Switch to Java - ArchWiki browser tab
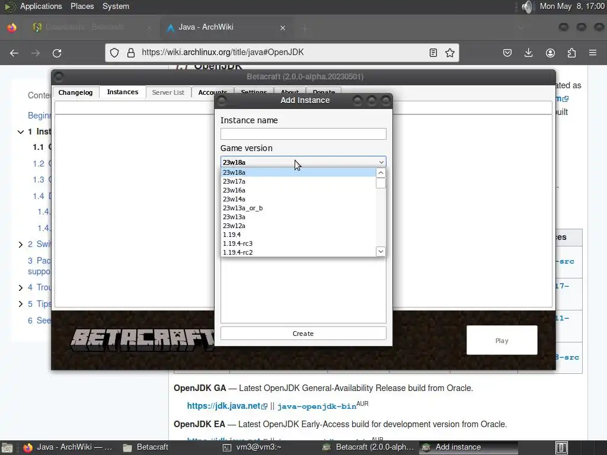Screen dimensions: 607x455 226,27
